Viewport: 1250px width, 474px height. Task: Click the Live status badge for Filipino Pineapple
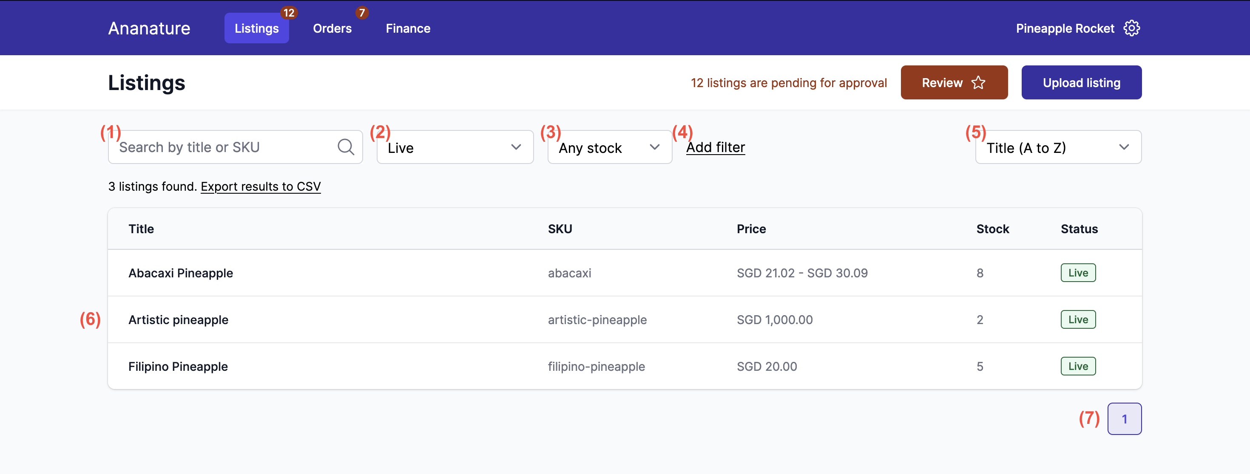click(1078, 366)
